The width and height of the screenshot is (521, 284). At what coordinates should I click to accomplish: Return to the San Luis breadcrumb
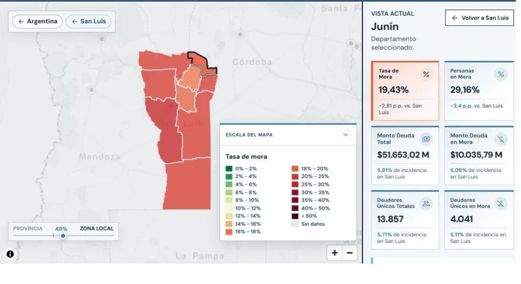tap(88, 21)
